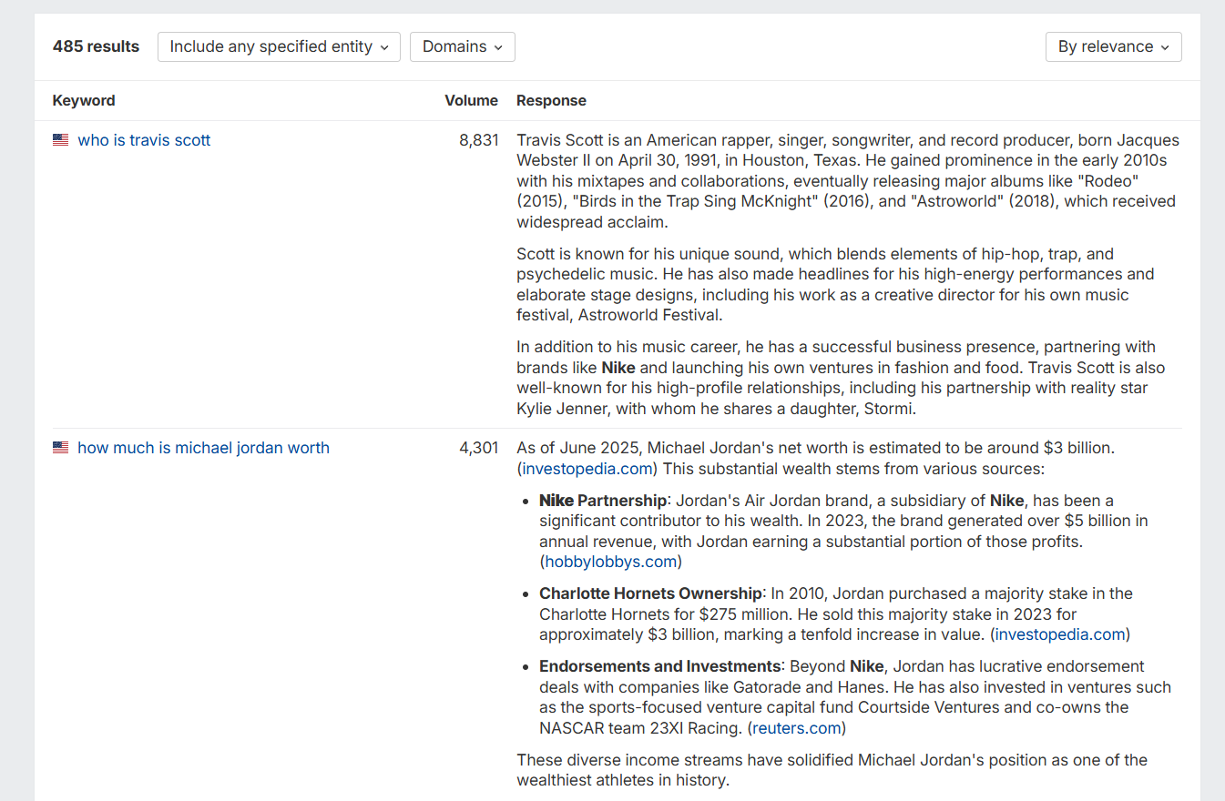Click the reuters.com citation in the Endorsements bullet
Image resolution: width=1225 pixels, height=801 pixels.
coord(795,727)
